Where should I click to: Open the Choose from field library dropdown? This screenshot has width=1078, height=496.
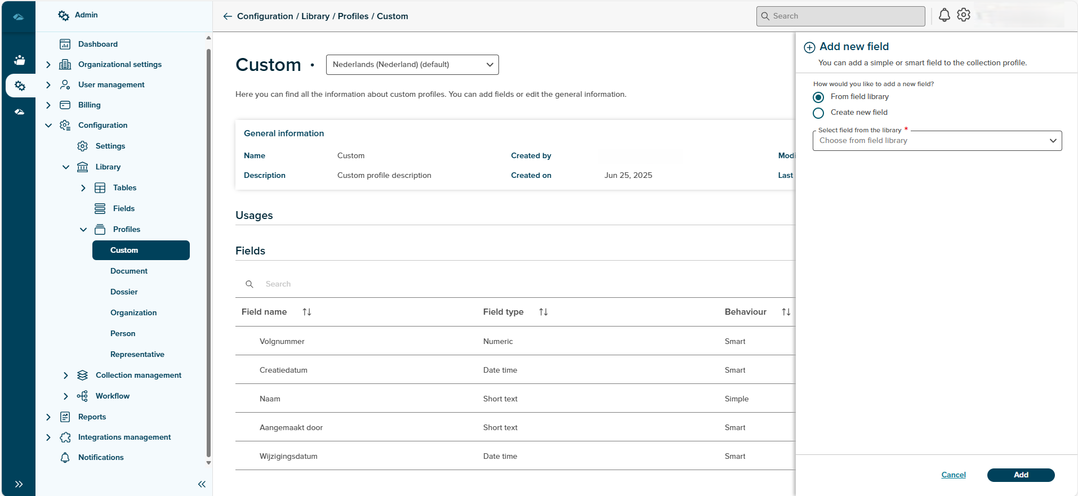pos(937,141)
